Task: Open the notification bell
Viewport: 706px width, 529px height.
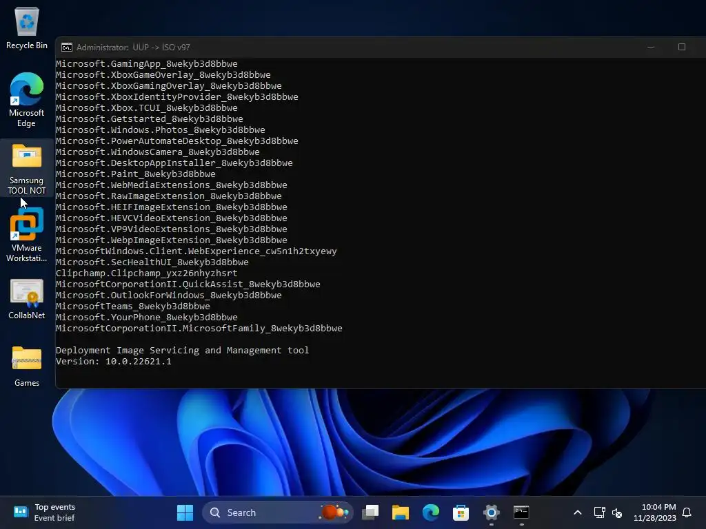Action: [x=687, y=512]
